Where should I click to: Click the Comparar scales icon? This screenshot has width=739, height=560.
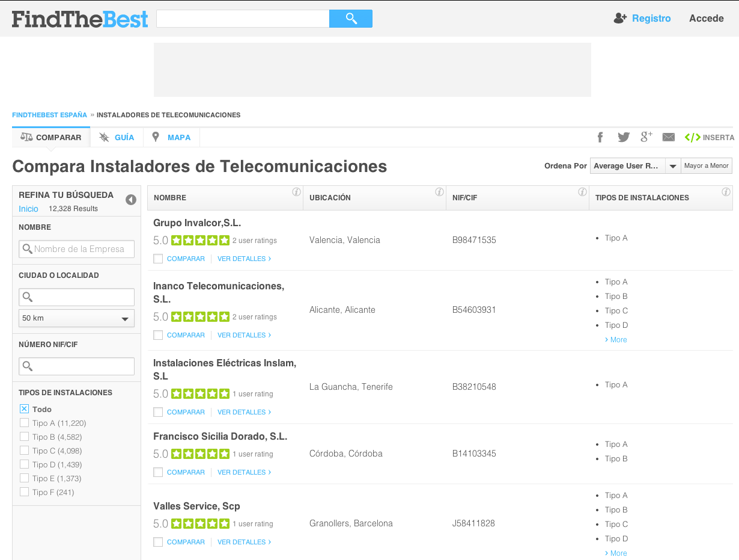(26, 137)
